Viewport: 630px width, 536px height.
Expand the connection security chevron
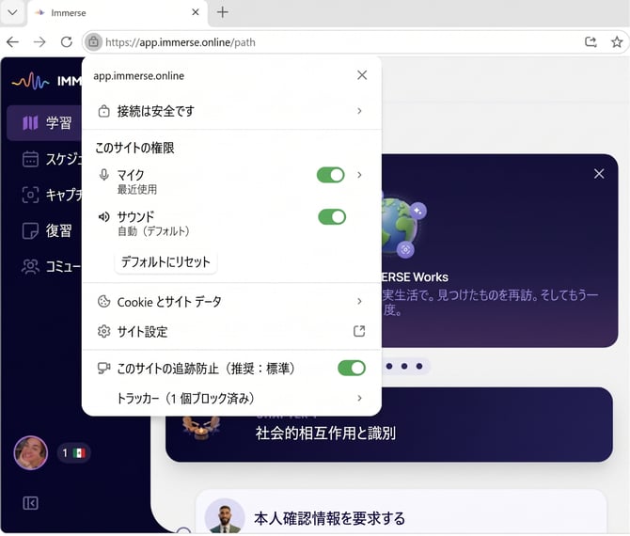(x=359, y=111)
